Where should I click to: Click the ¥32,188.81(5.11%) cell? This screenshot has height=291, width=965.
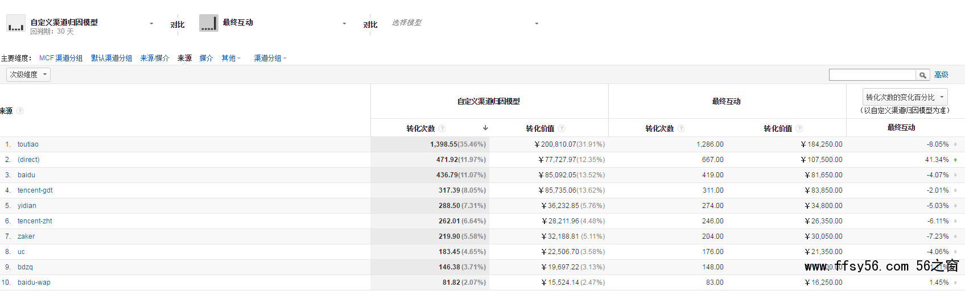pyautogui.click(x=573, y=236)
